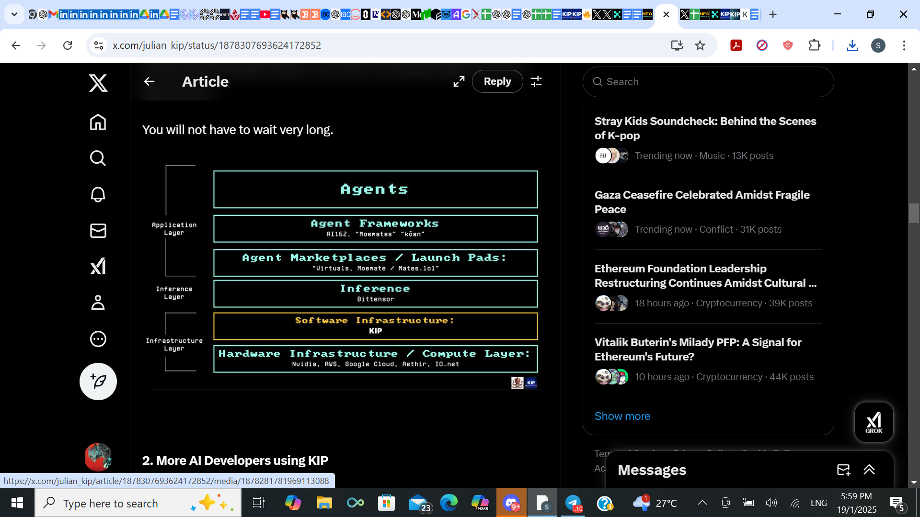Screen dimensions: 920x517
Task: Install app icon in the address bar
Action: (677, 45)
